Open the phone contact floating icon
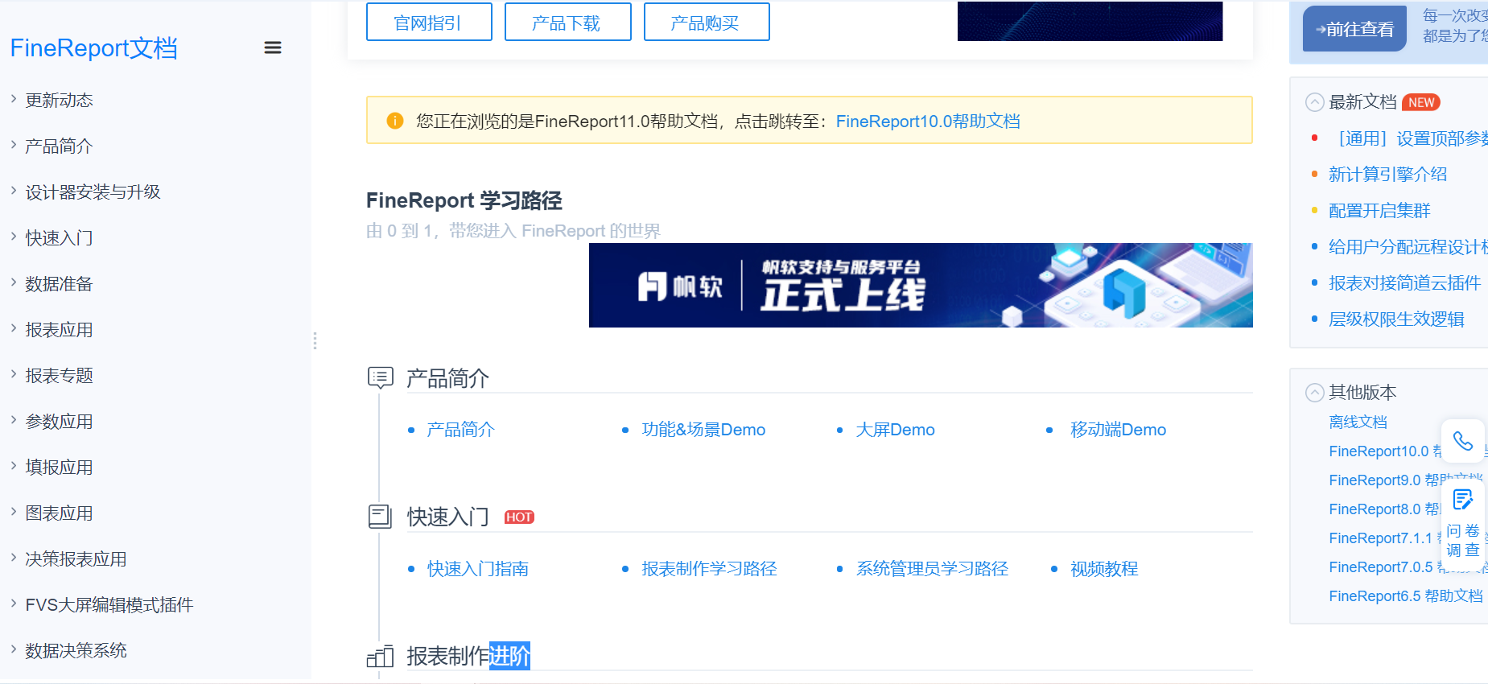The image size is (1488, 684). click(1462, 441)
